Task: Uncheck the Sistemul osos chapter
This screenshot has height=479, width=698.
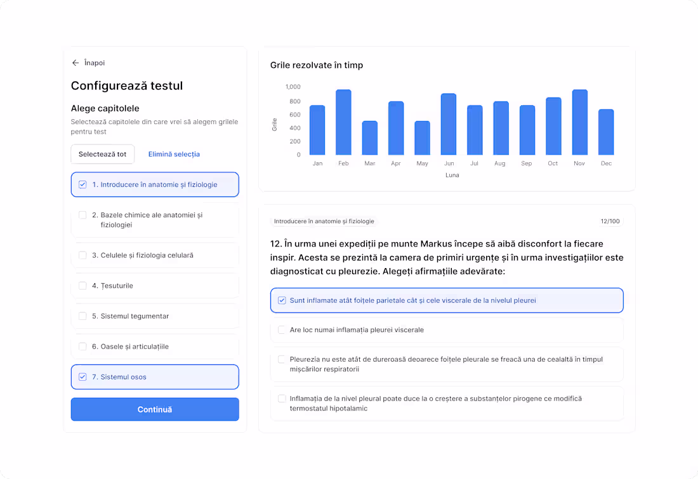Action: coord(82,377)
